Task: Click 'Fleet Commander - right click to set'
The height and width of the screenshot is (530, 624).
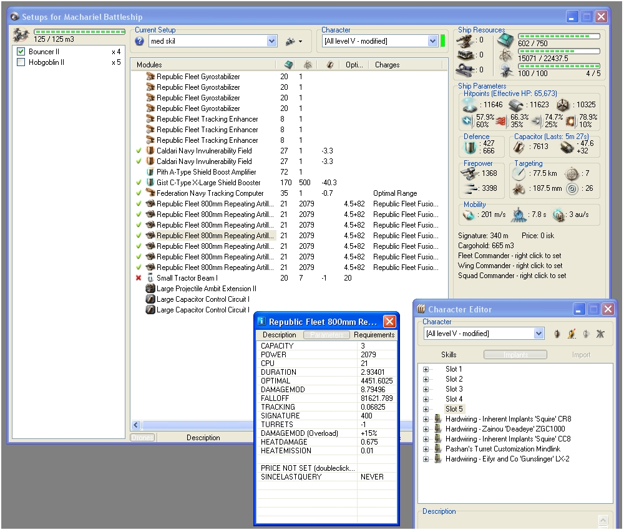Action: (x=510, y=256)
